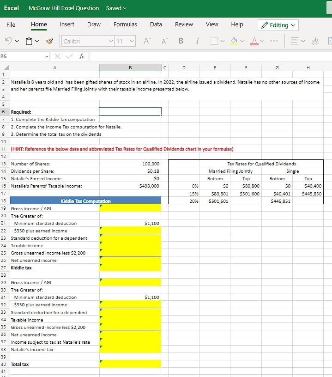
Task: Open the Fill Color palette arrow
Action: coord(242,41)
